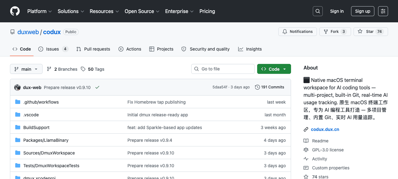The width and height of the screenshot is (398, 179).
Task: Open the .github/workflows folder name
Action: [x=41, y=102]
